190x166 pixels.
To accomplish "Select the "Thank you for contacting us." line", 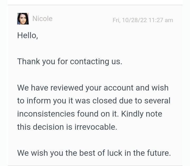I will (x=69, y=62).
